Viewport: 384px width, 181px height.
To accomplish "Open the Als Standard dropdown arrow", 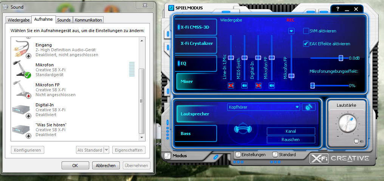I will click(106, 150).
